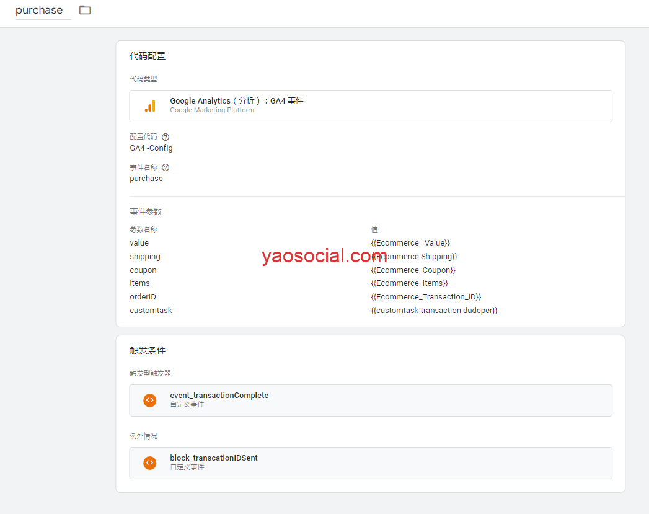
Task: Click the folder icon beside the tag name
Action: tap(85, 10)
